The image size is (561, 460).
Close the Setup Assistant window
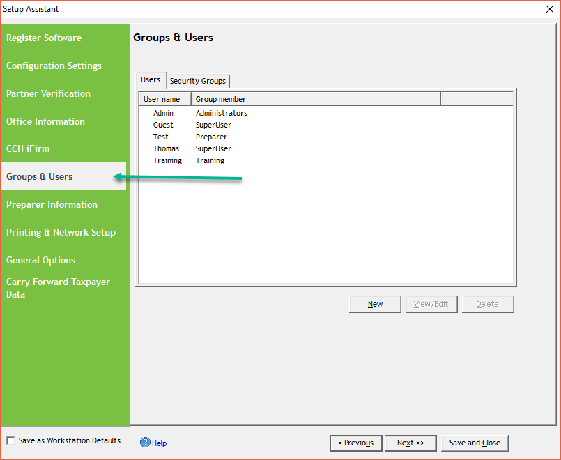tap(550, 9)
